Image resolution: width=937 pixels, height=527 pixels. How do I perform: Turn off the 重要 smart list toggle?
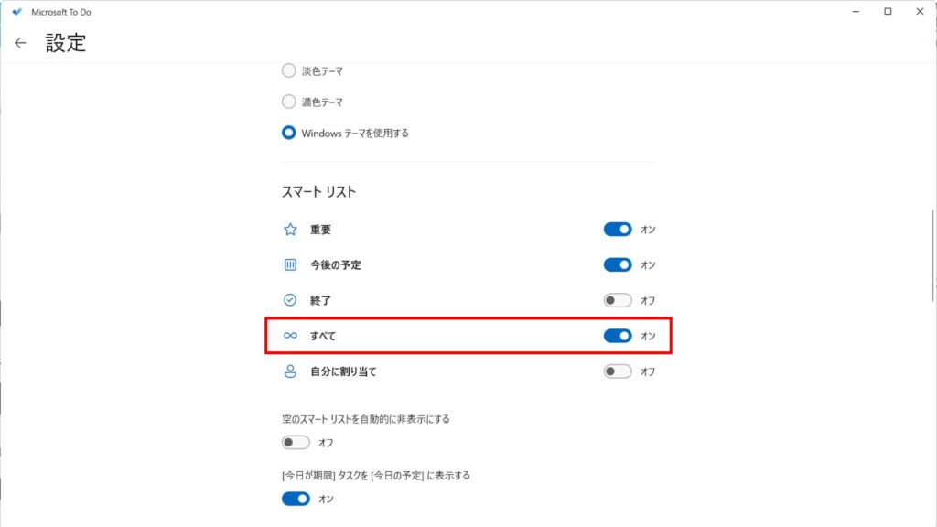coord(618,230)
